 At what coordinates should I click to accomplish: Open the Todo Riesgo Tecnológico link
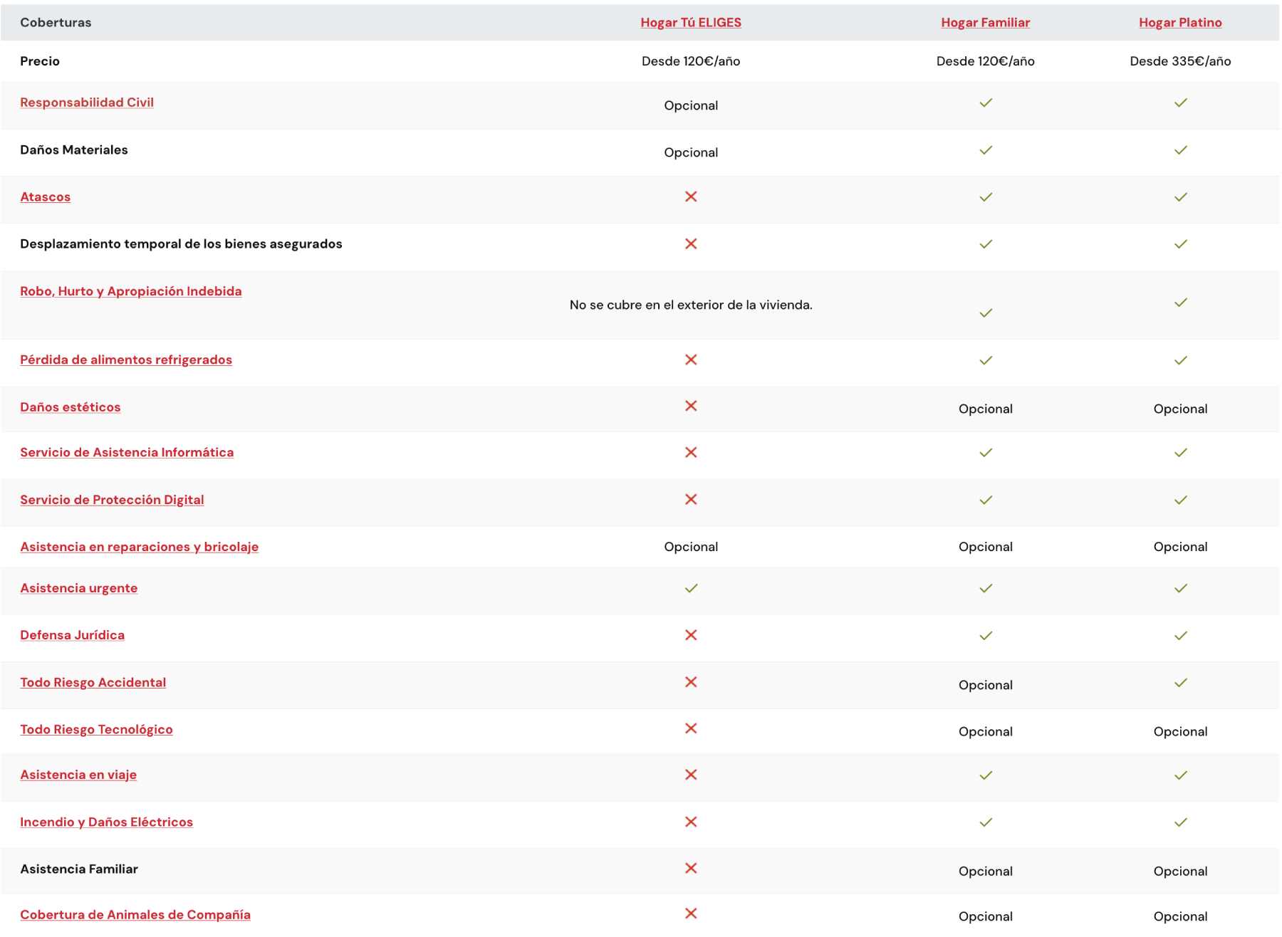click(96, 729)
